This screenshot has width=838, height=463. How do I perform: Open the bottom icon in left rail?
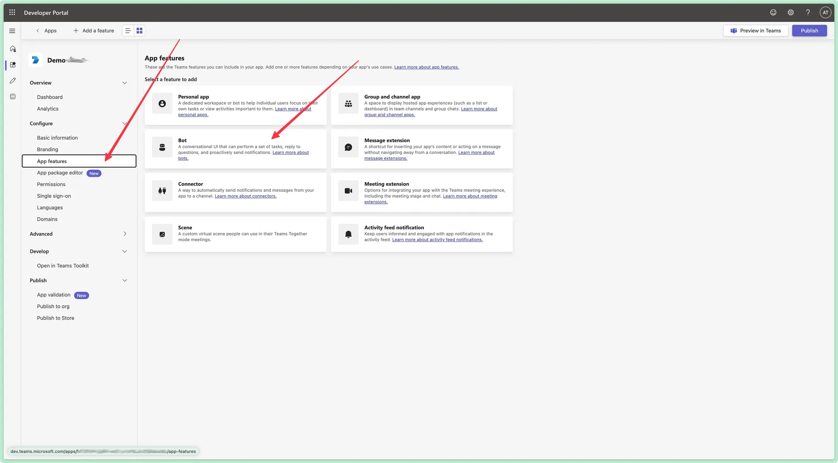[x=13, y=96]
